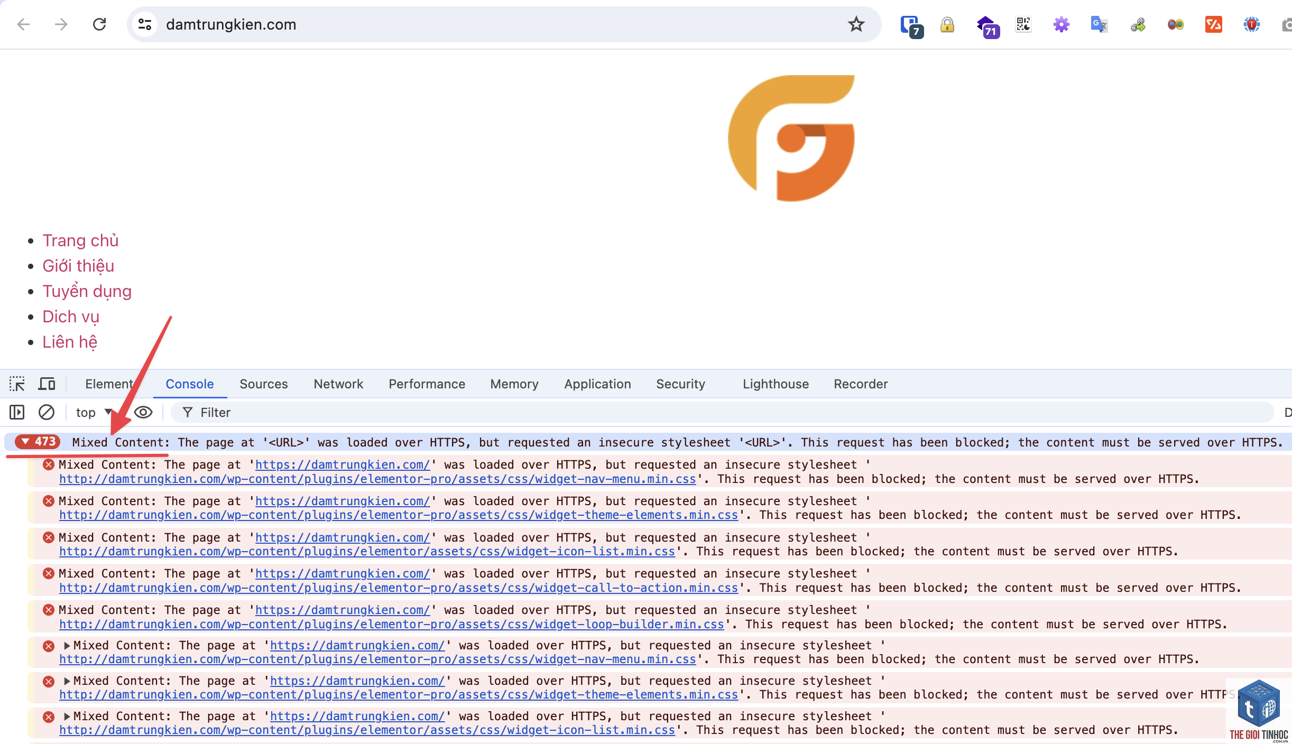Switch to the Elements tab
The width and height of the screenshot is (1292, 744).
[x=109, y=384]
